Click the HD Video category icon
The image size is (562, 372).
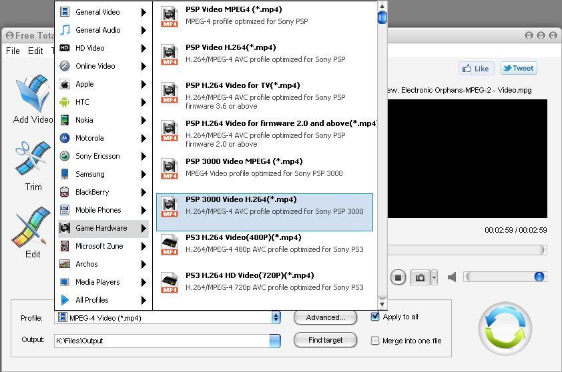[65, 48]
